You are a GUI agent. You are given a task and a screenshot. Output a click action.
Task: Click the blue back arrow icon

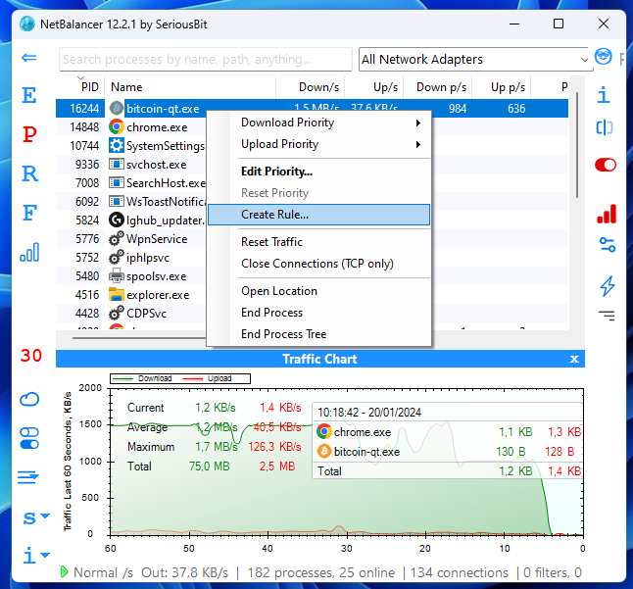tap(29, 58)
